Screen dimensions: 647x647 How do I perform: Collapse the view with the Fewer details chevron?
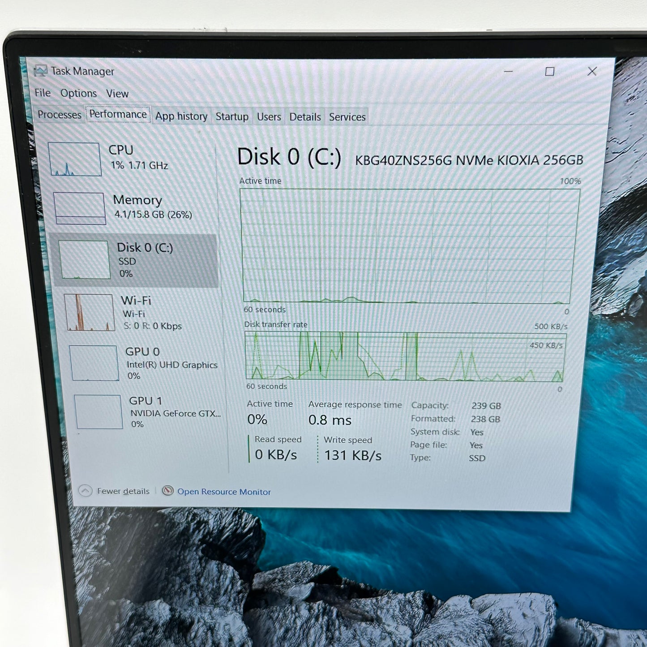click(86, 491)
